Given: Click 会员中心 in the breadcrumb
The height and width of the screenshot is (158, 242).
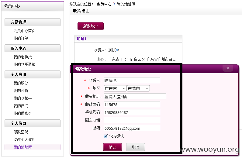Looking at the screenshot, I should (x=104, y=4).
